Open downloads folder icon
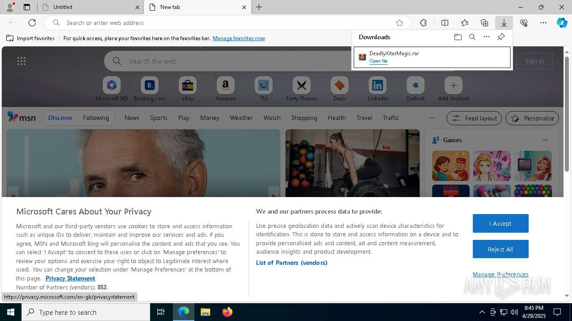This screenshot has width=572, height=321. (458, 37)
